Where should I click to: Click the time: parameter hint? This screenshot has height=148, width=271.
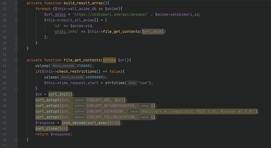[132, 83]
